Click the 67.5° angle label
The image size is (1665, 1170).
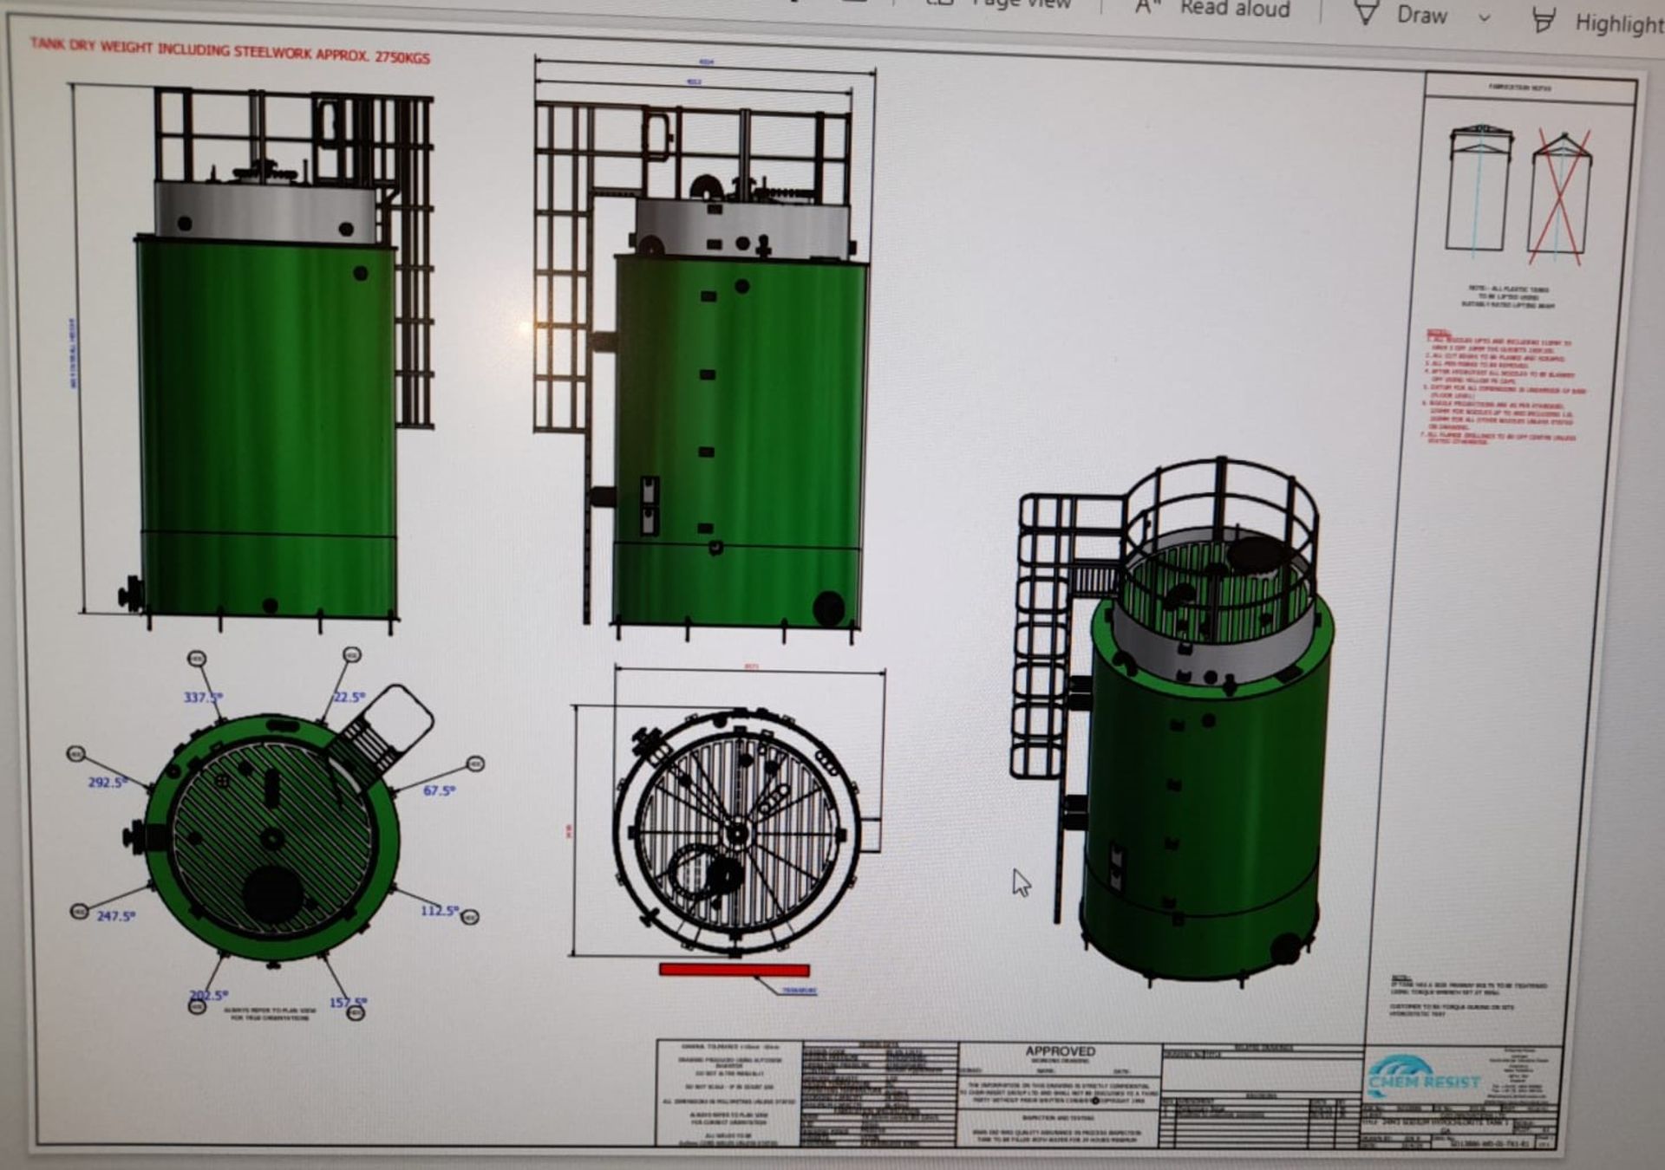point(439,790)
